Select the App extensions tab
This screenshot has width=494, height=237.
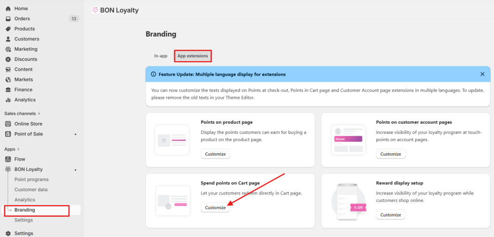tap(192, 56)
